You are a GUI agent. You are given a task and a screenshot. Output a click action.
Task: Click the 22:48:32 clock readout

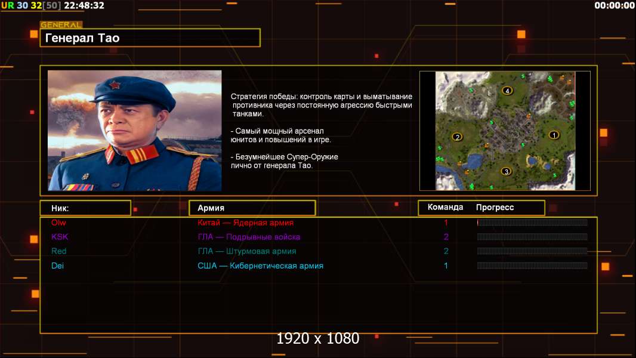(84, 5)
